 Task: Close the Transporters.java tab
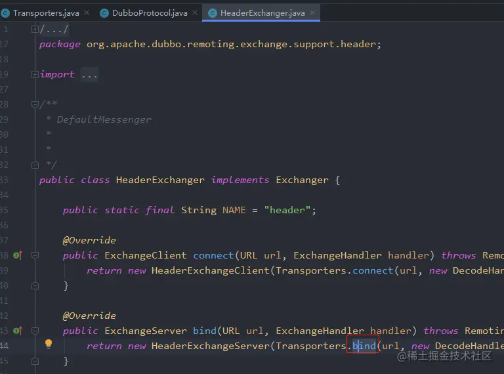87,12
